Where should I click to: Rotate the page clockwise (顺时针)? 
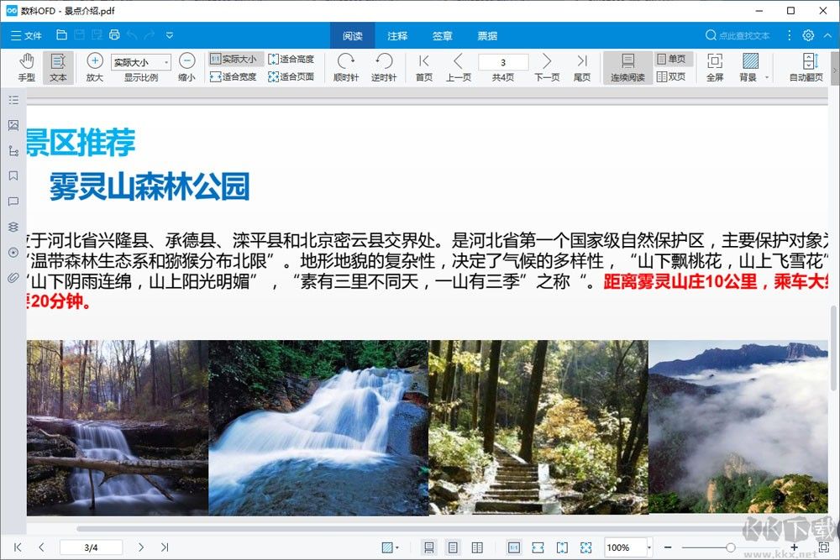(344, 67)
